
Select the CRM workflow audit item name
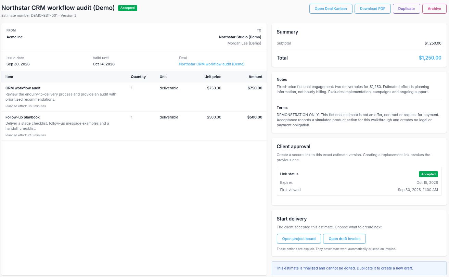23,88
